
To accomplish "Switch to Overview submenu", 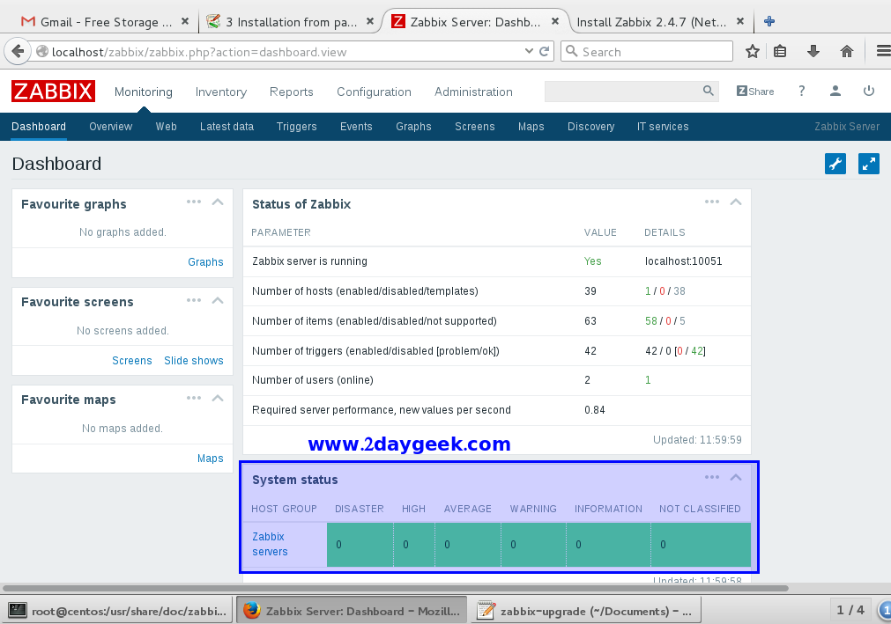I will point(110,127).
